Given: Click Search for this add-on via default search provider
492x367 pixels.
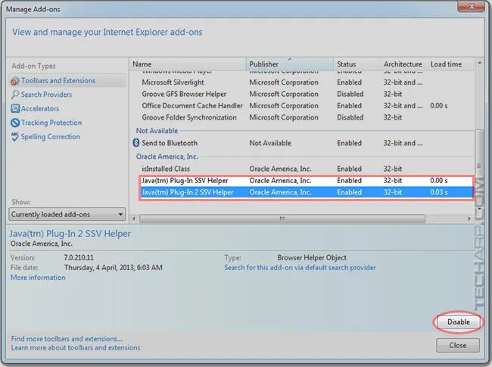Looking at the screenshot, I should tap(300, 268).
